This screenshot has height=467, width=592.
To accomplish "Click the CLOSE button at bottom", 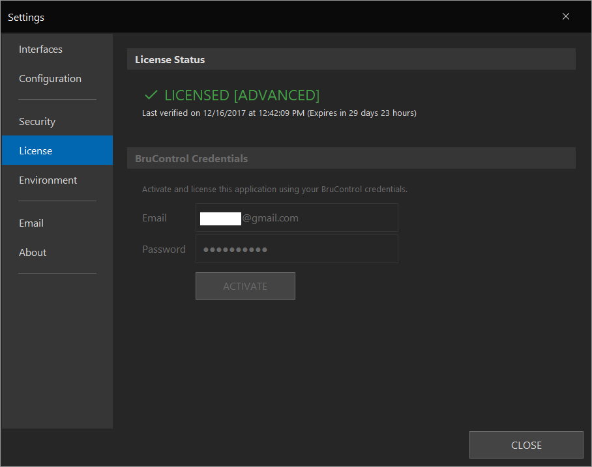I will coord(526,445).
